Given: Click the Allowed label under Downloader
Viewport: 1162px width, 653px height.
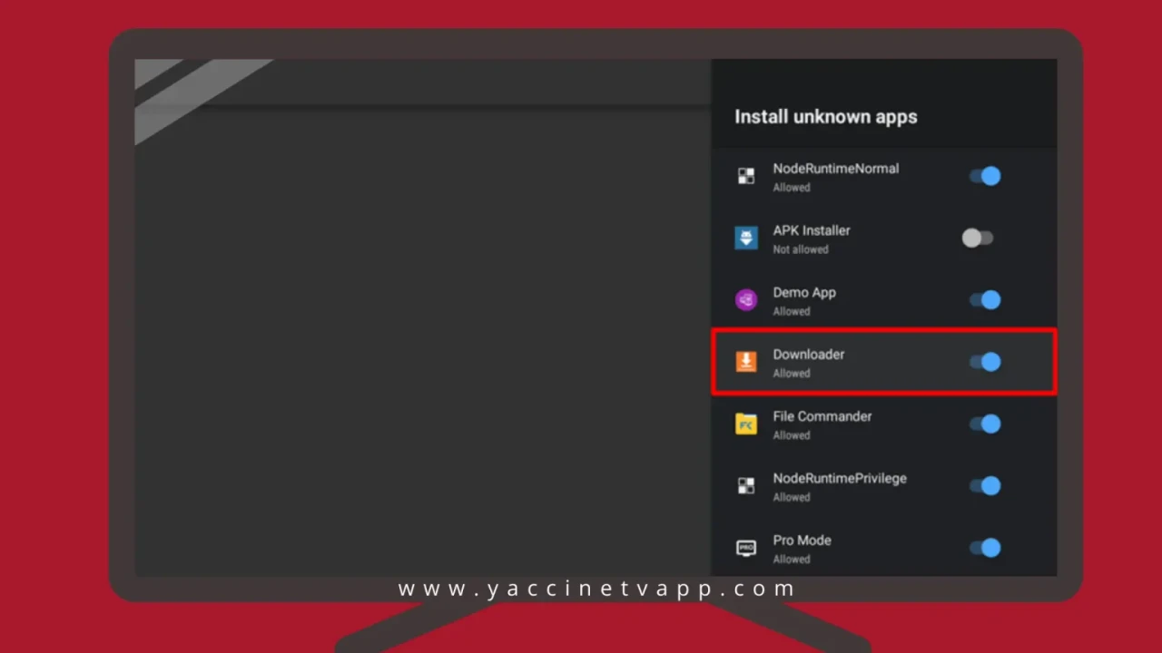Looking at the screenshot, I should click(x=791, y=373).
